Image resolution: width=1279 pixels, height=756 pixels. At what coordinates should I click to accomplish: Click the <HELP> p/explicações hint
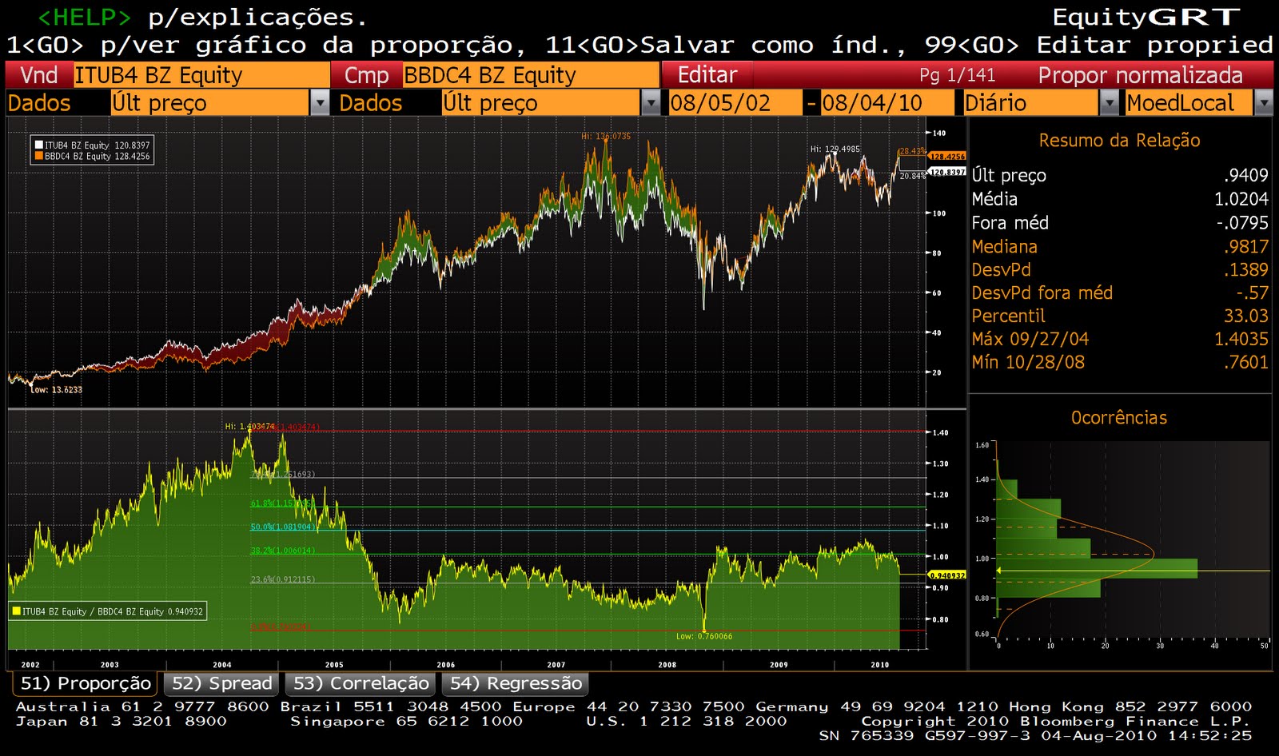[203, 17]
